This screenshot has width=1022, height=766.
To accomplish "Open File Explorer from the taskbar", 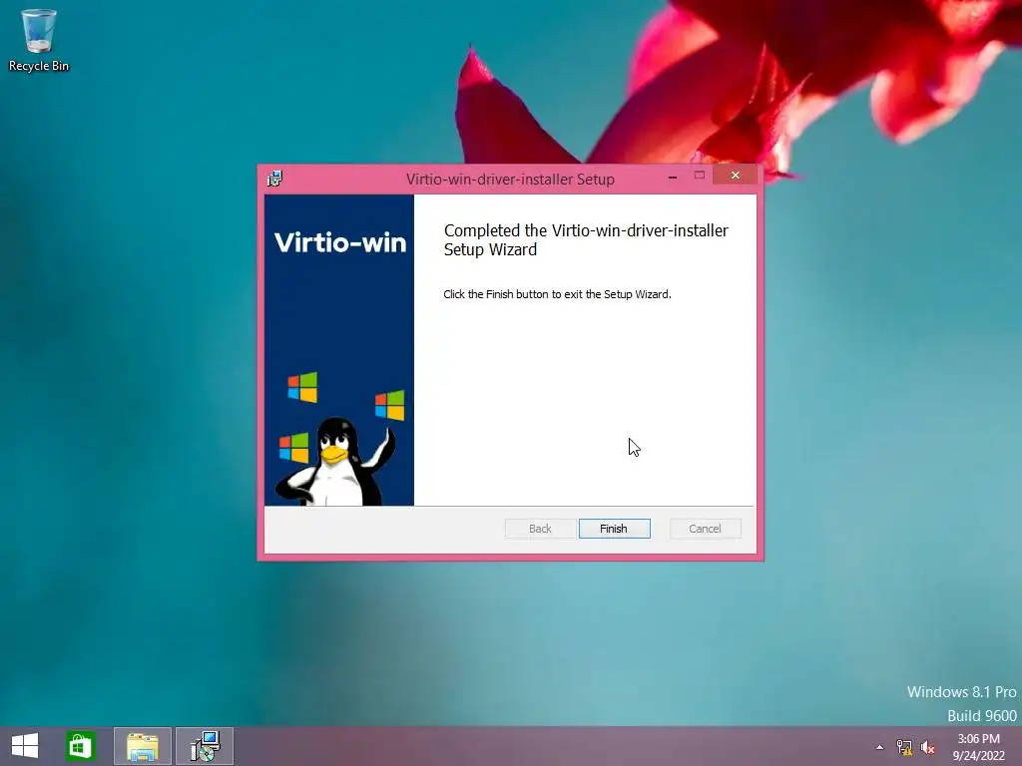I will point(143,746).
